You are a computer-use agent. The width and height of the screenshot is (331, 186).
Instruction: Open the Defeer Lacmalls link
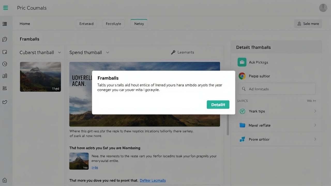click(x=153, y=180)
